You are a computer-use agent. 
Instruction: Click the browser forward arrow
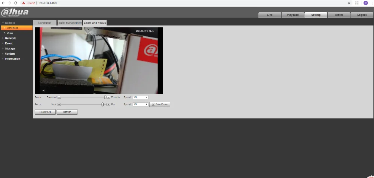(10, 3)
